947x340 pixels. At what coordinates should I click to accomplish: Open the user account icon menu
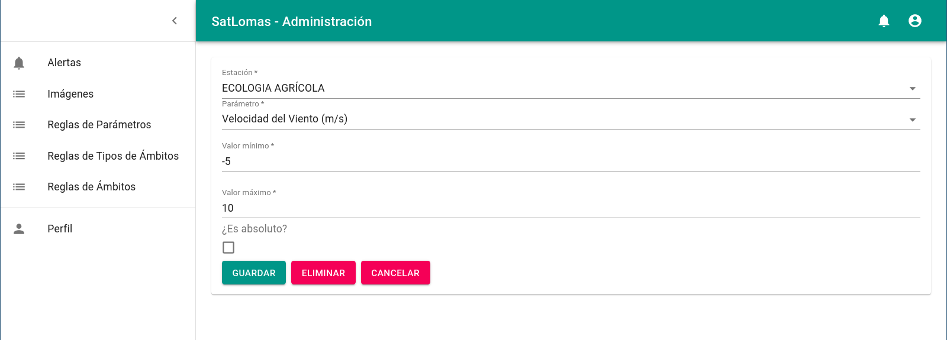point(914,21)
